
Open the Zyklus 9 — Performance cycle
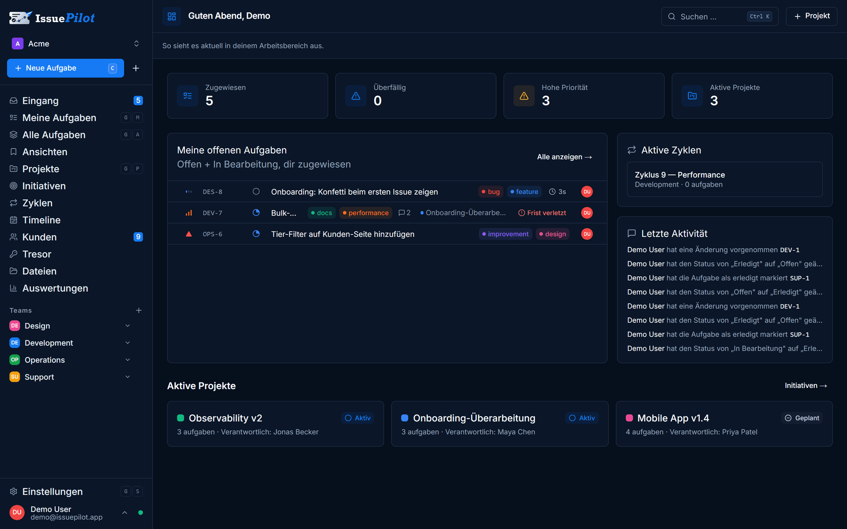pos(724,179)
